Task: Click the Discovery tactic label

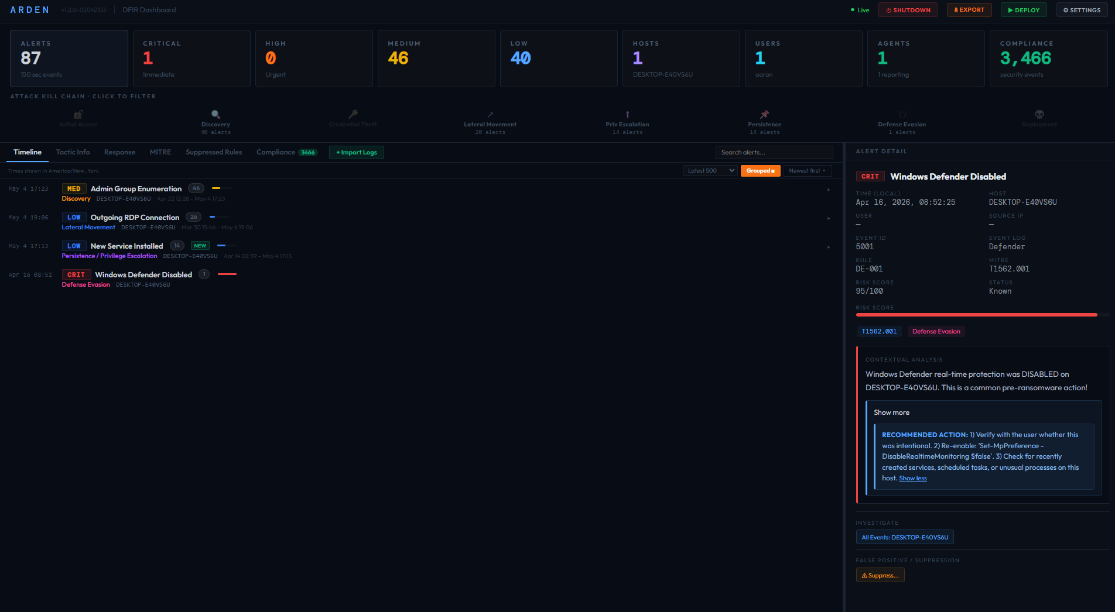Action: 76,199
